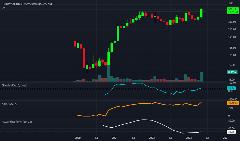Click the 80.00 ADX scale label
The width and height of the screenshot is (240, 141).
232,121
